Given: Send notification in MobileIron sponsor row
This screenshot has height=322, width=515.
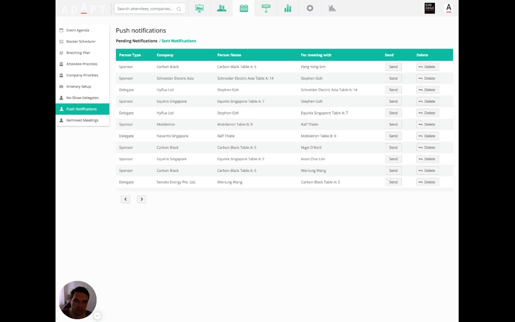Looking at the screenshot, I should [393, 124].
